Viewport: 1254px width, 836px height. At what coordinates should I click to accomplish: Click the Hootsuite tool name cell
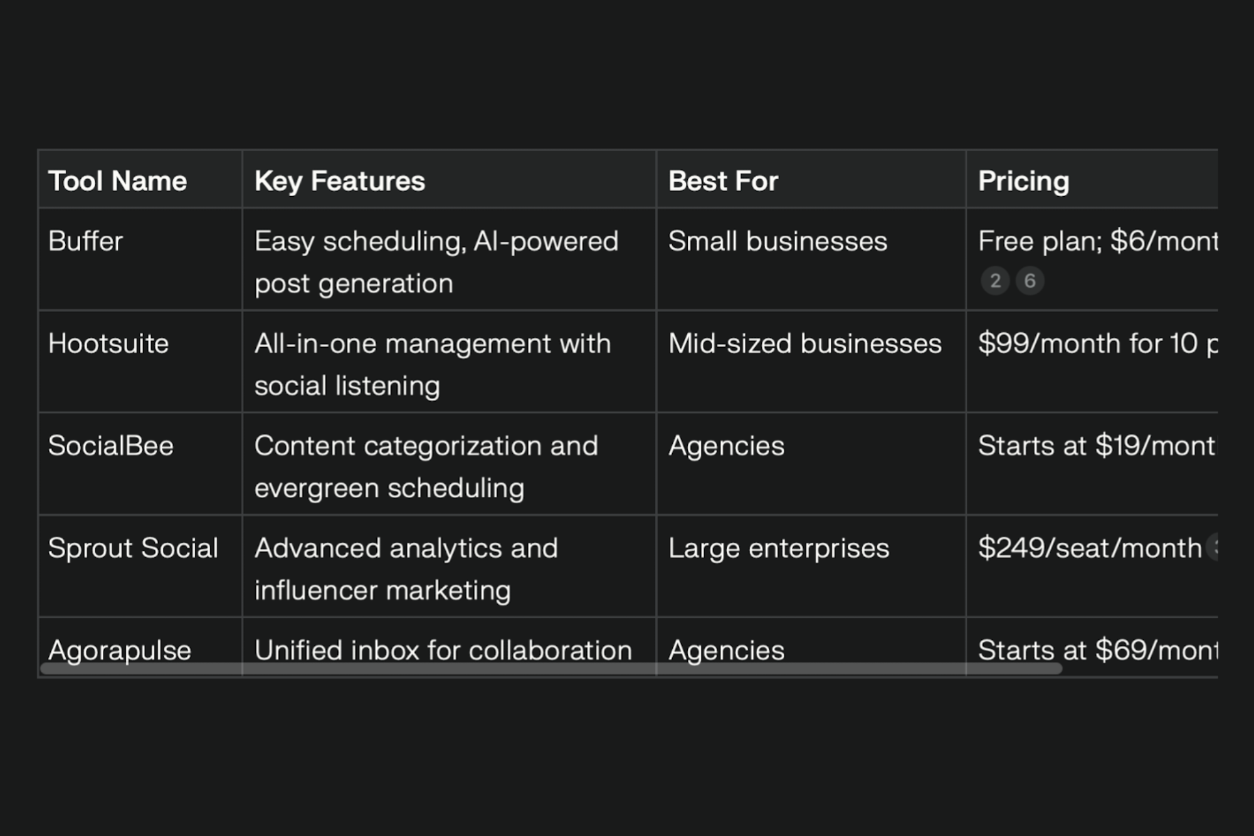(x=108, y=343)
